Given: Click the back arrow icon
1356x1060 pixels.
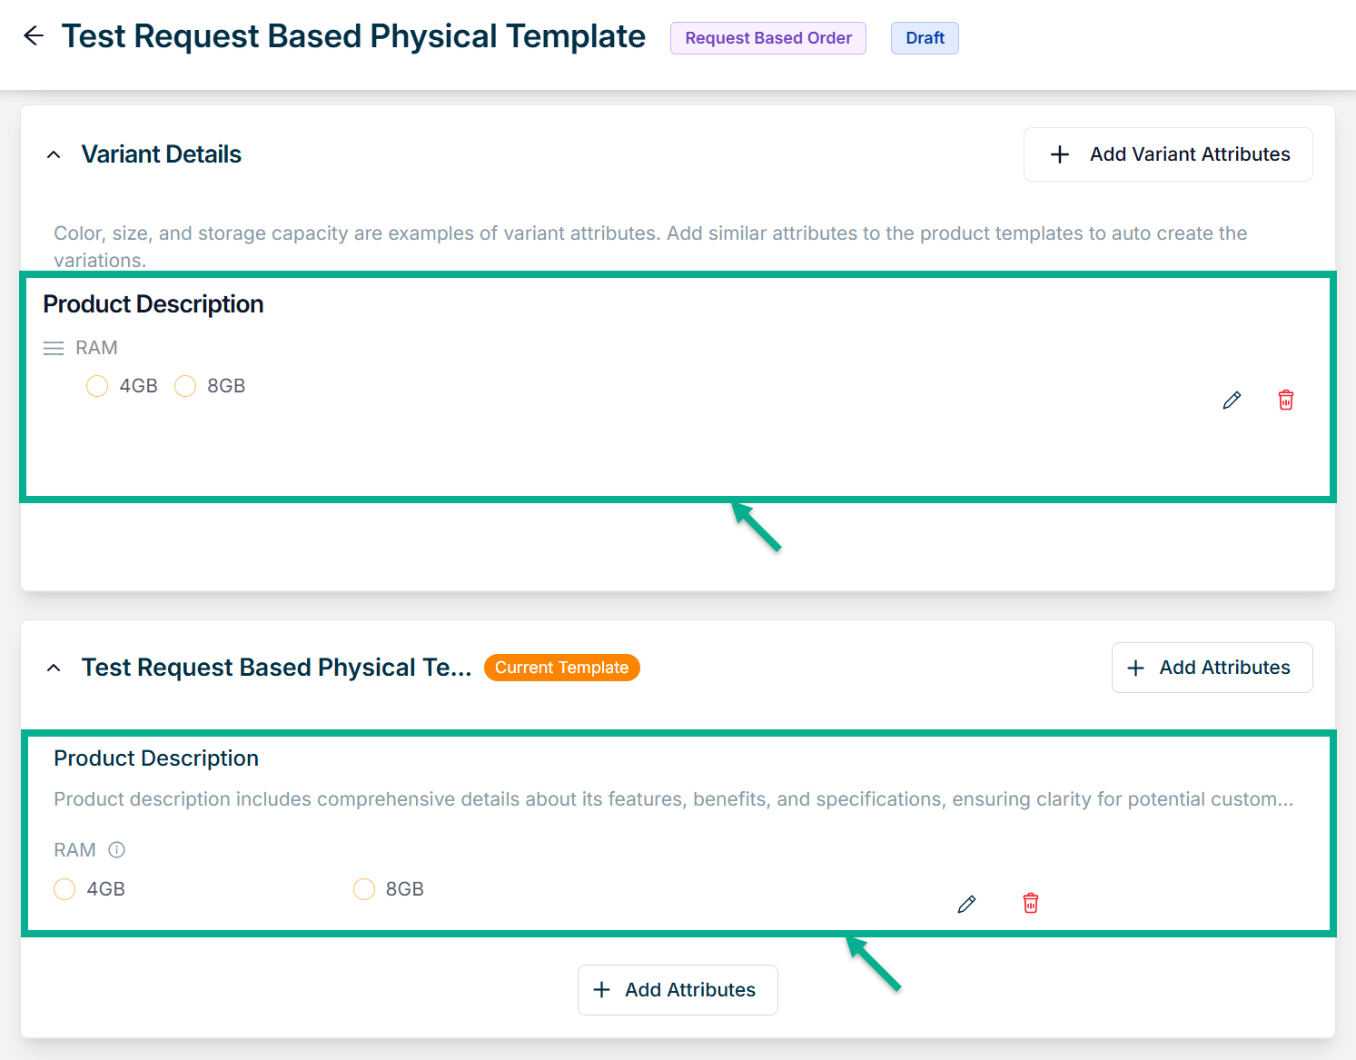Looking at the screenshot, I should 34,36.
